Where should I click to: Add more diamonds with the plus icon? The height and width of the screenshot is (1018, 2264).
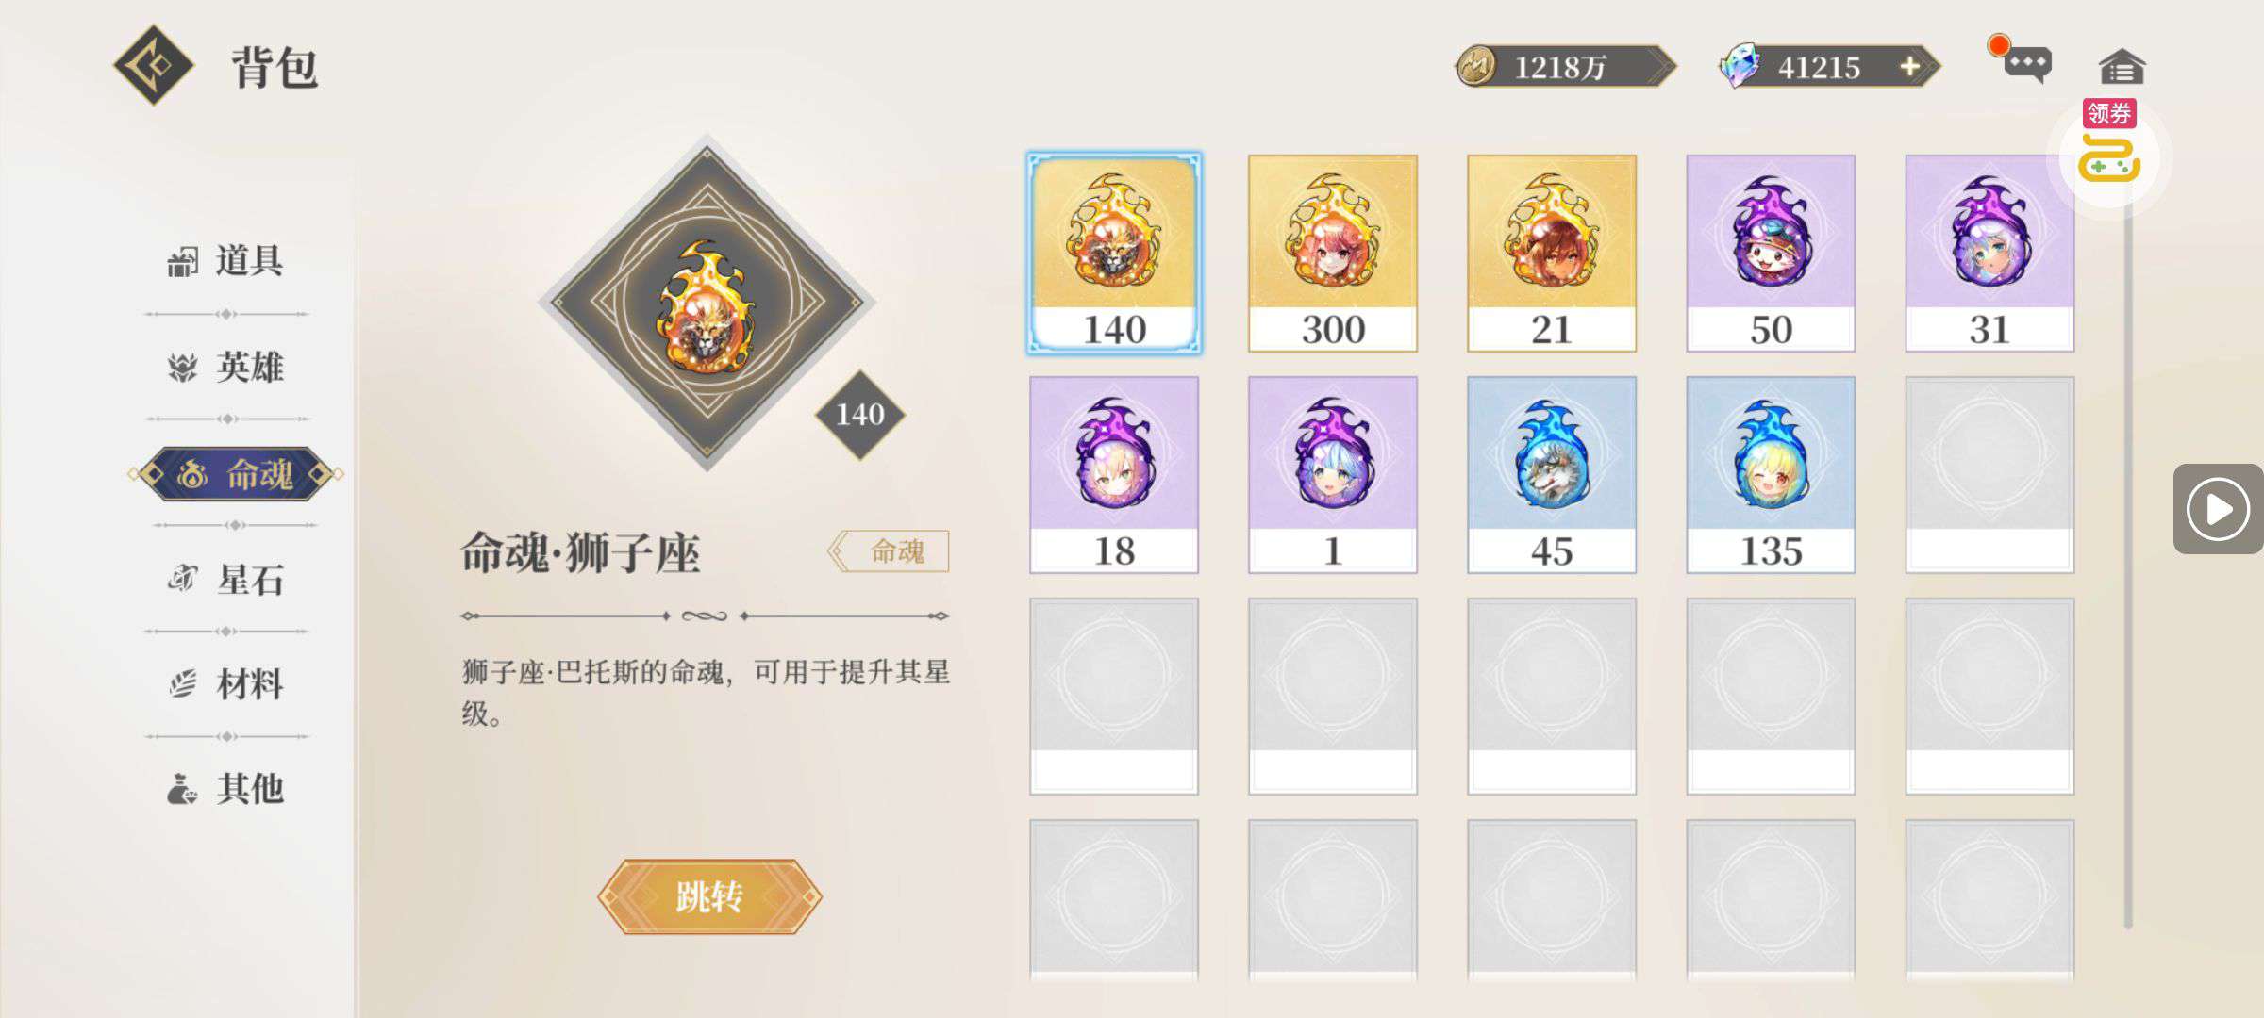pyautogui.click(x=1908, y=67)
